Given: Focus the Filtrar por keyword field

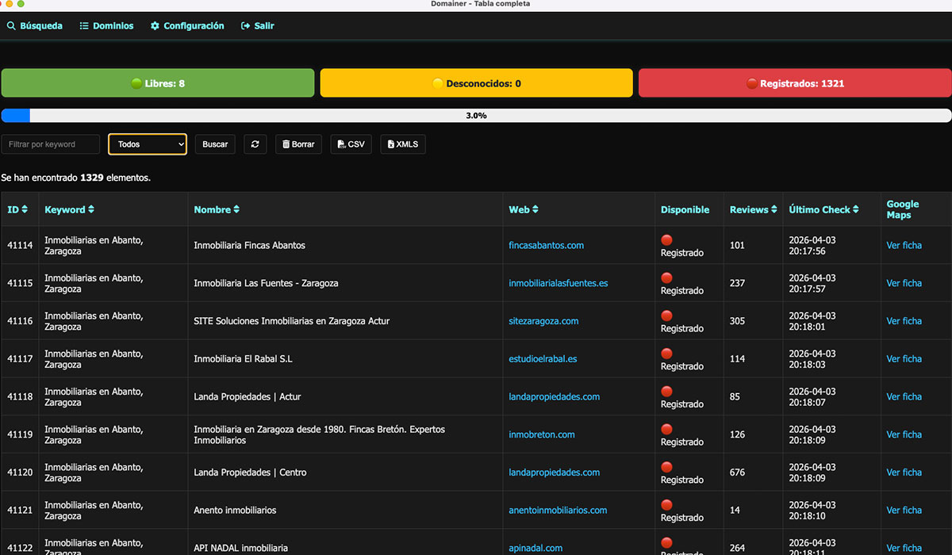Looking at the screenshot, I should pyautogui.click(x=51, y=144).
